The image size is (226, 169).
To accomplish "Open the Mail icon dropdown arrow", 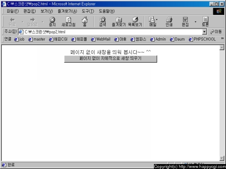I will pos(157,20).
